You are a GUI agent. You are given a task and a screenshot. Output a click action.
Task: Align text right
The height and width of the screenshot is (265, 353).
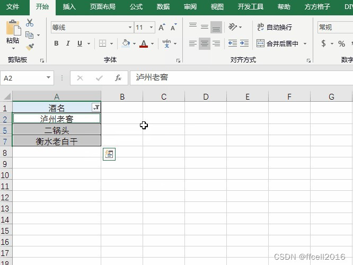216,43
